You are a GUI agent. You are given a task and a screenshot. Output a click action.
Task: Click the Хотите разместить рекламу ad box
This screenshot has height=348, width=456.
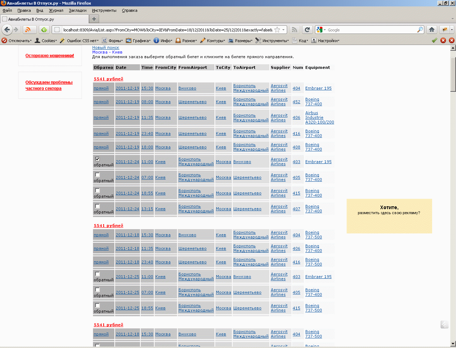coord(389,216)
